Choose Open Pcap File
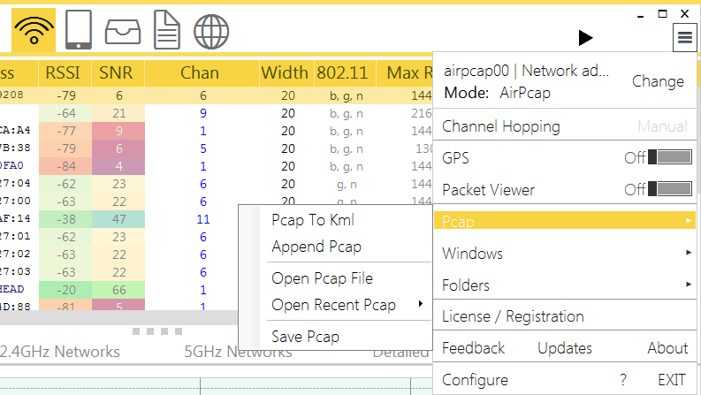This screenshot has width=701, height=395. [x=323, y=278]
